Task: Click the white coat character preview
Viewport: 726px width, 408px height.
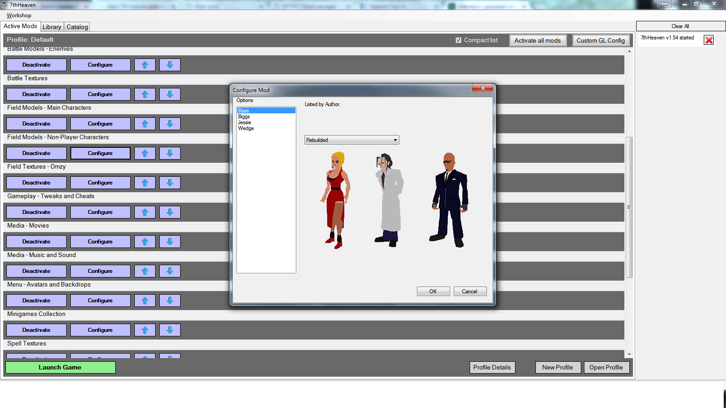Action: click(x=389, y=200)
